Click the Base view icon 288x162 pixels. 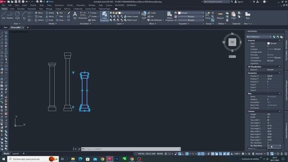pos(247,15)
